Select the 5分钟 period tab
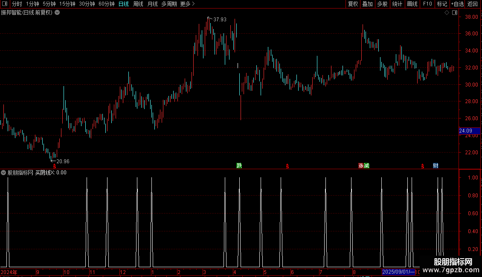 point(49,4)
